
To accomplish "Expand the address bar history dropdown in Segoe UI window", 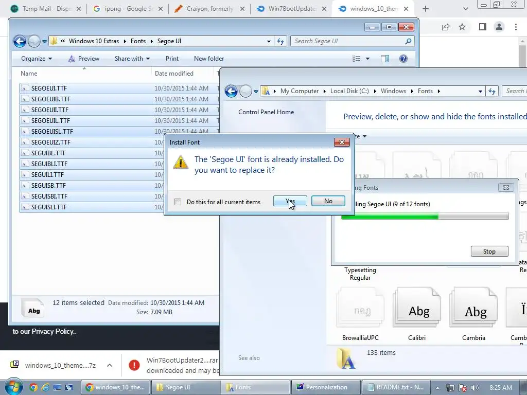I will click(x=269, y=41).
